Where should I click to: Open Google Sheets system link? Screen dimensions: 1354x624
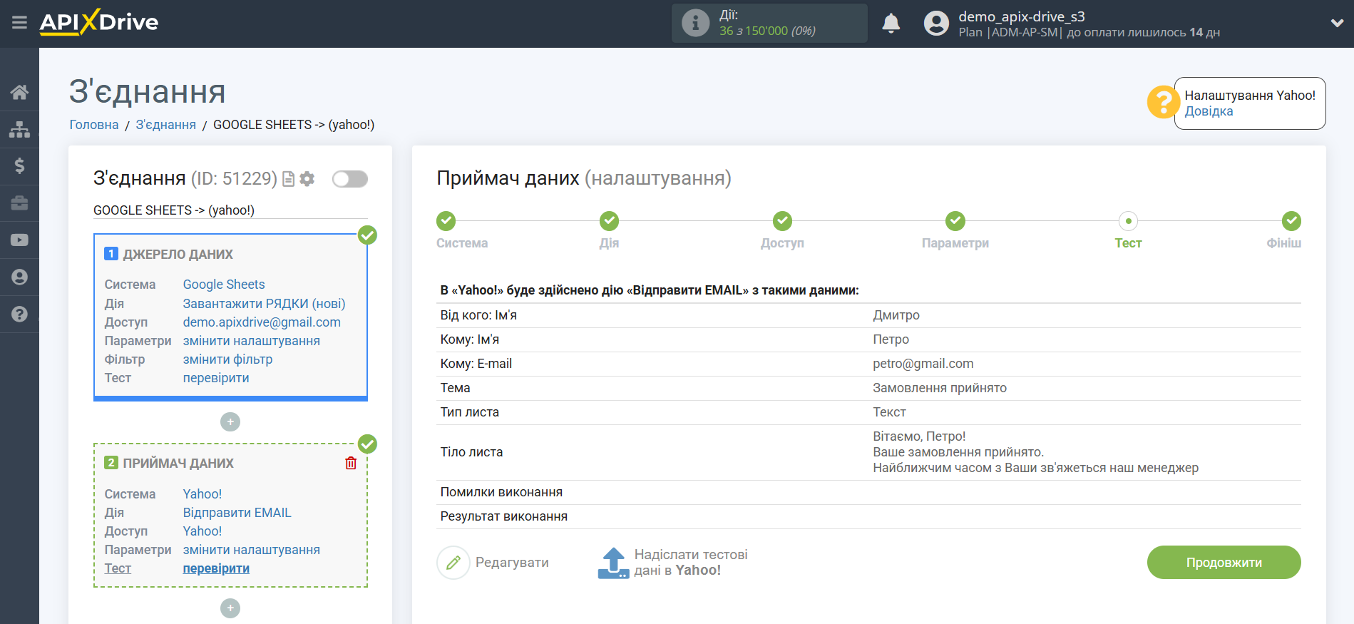click(x=224, y=285)
